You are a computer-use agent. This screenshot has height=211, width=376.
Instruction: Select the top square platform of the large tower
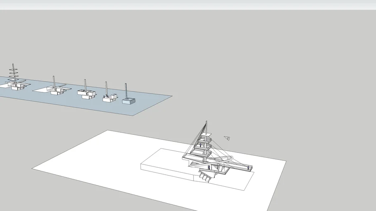click(207, 134)
